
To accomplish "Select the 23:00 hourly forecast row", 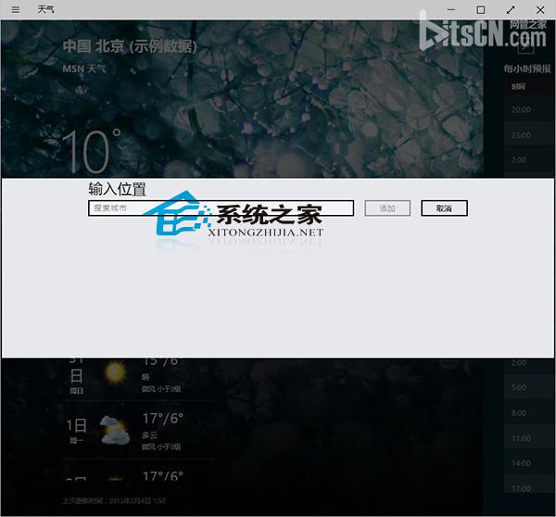I will 529,135.
